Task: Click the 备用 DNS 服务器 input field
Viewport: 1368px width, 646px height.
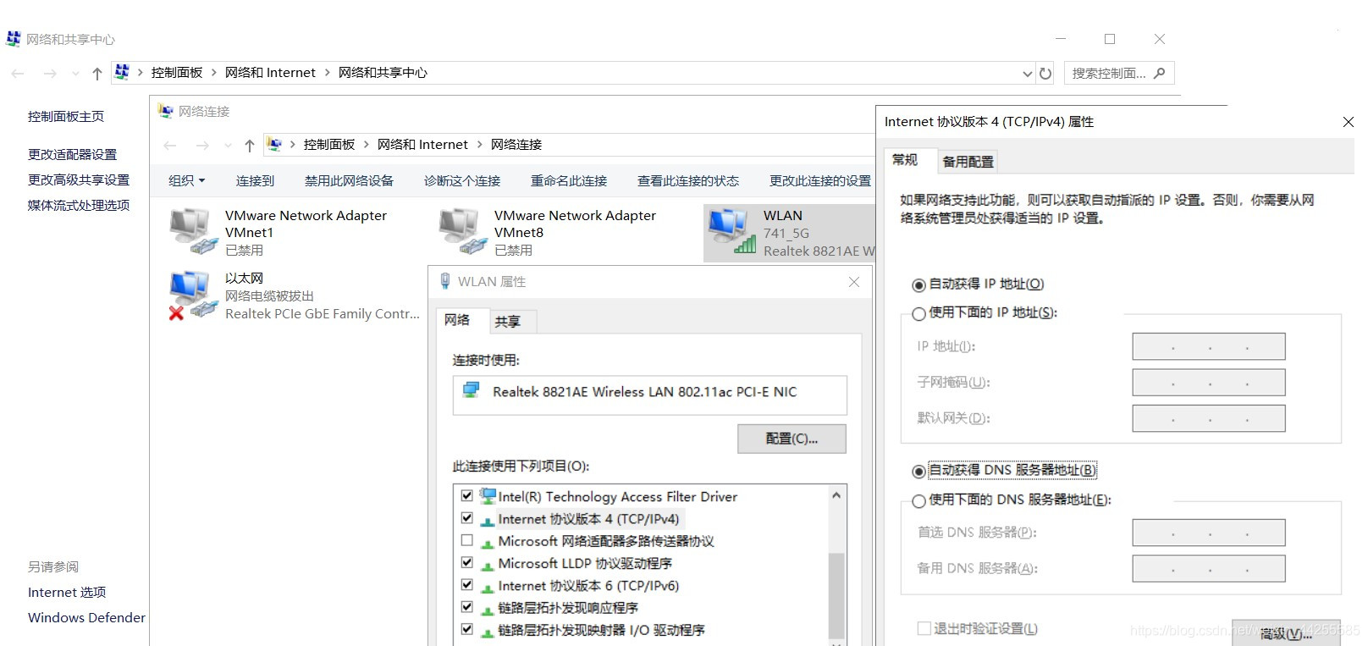Action: tap(1209, 569)
